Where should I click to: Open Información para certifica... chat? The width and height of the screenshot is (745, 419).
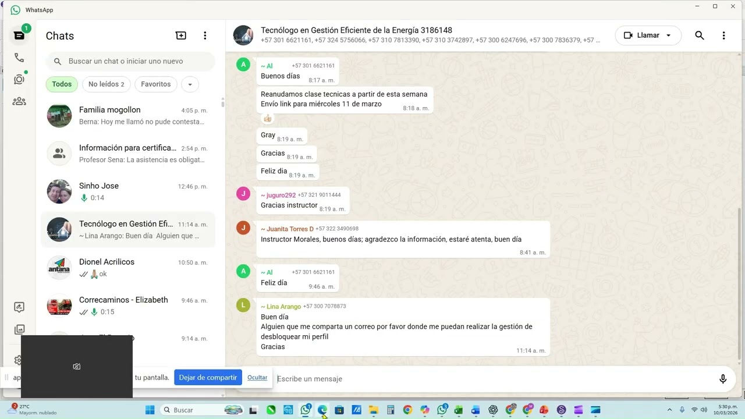[128, 154]
